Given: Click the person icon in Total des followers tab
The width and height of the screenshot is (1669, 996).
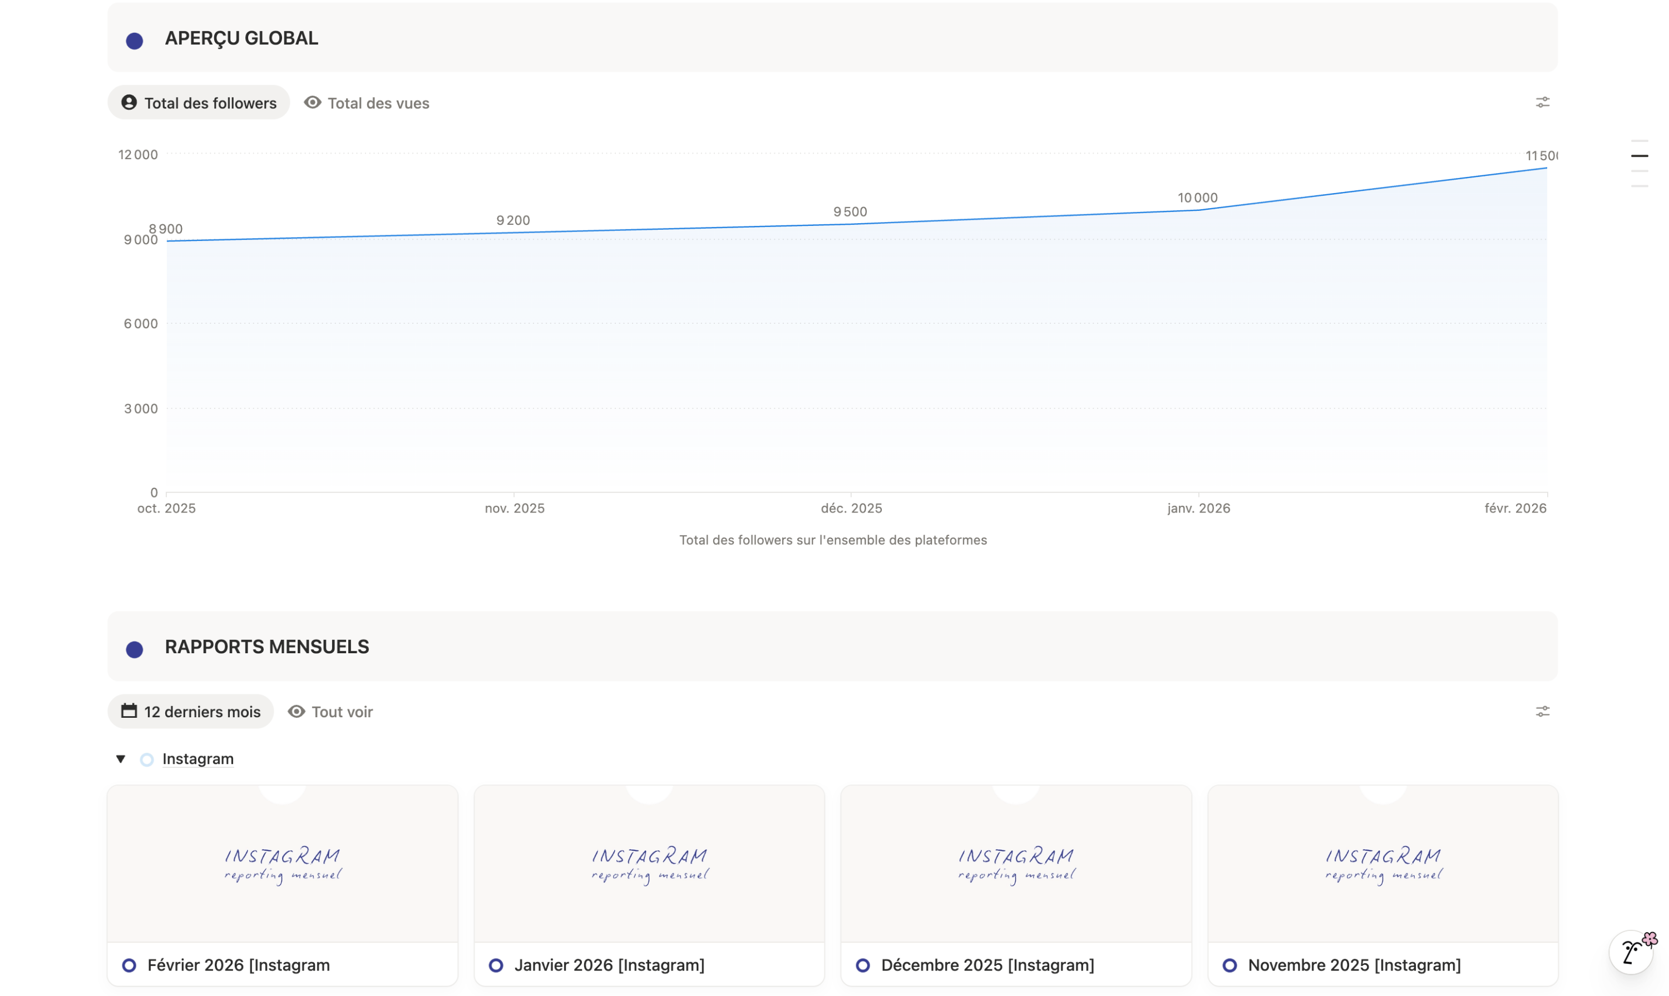Looking at the screenshot, I should pos(129,102).
